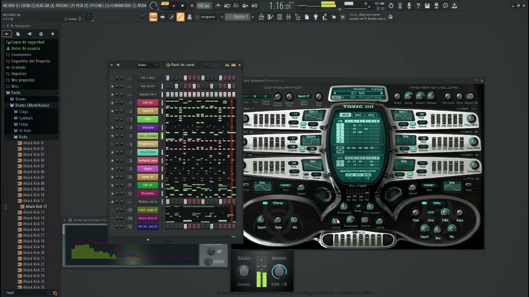The image size is (529, 297).
Task: Open the Toxic Biohazard OPTIONS dropdown
Action: (377, 89)
